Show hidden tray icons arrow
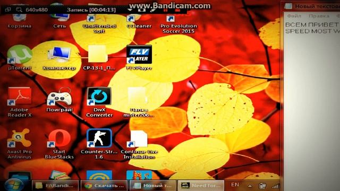The width and height of the screenshot is (340, 191). (x=250, y=186)
